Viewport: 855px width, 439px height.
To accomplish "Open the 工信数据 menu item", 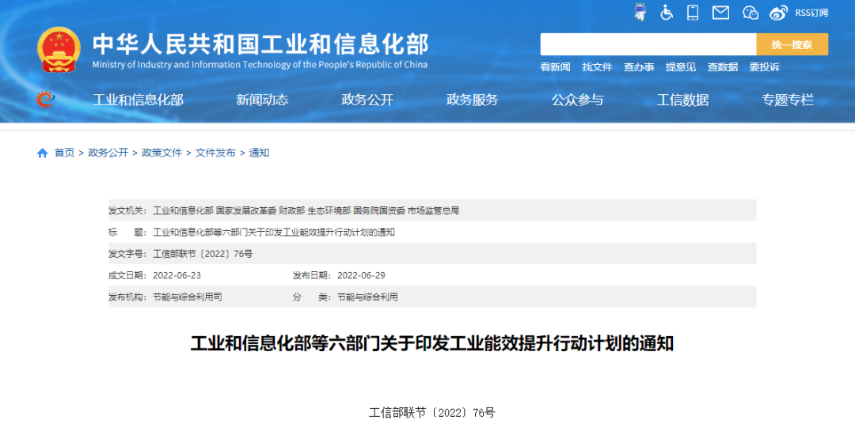I will click(682, 100).
